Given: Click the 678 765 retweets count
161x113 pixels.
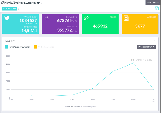Looking at the screenshot, I should pyautogui.click(x=64, y=21).
